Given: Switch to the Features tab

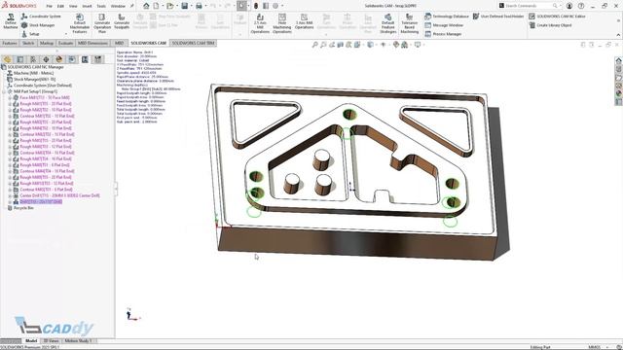Looking at the screenshot, I should [10, 43].
